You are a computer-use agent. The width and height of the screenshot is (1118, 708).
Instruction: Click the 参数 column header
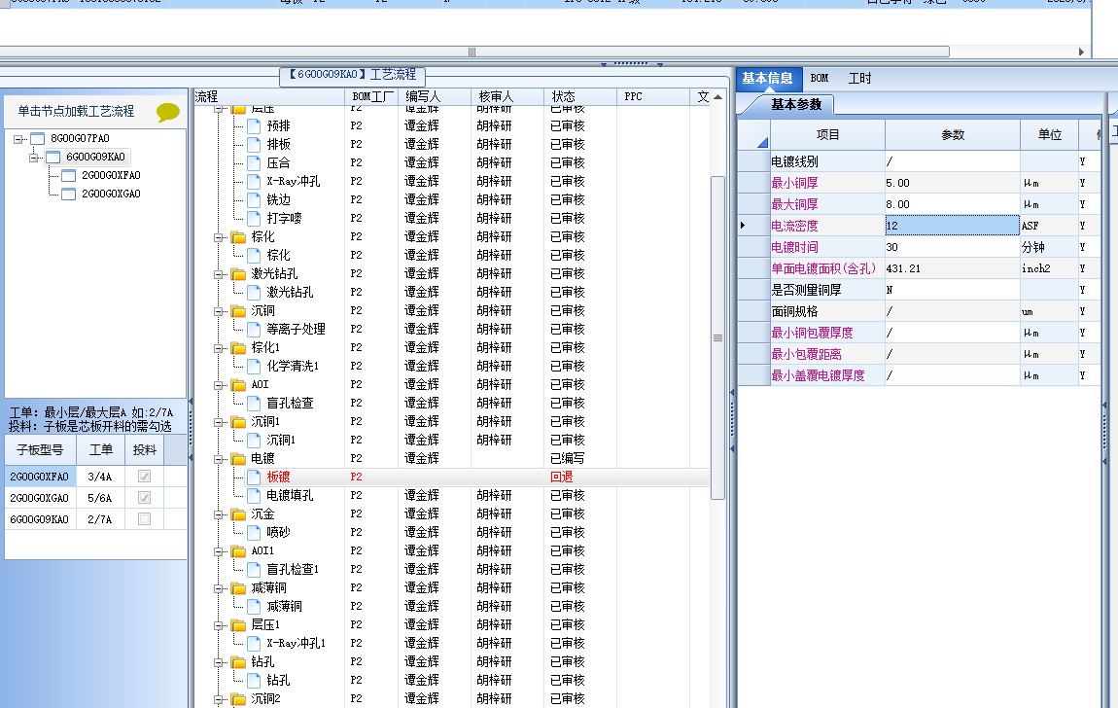(x=953, y=135)
